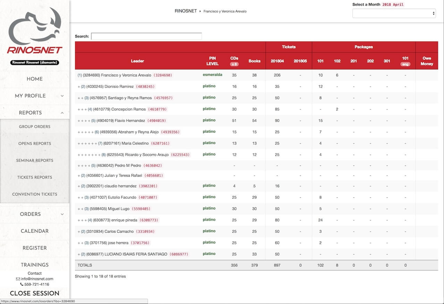444x304 pixels.
Task: Sort by package 102 column
Action: tap(337, 61)
